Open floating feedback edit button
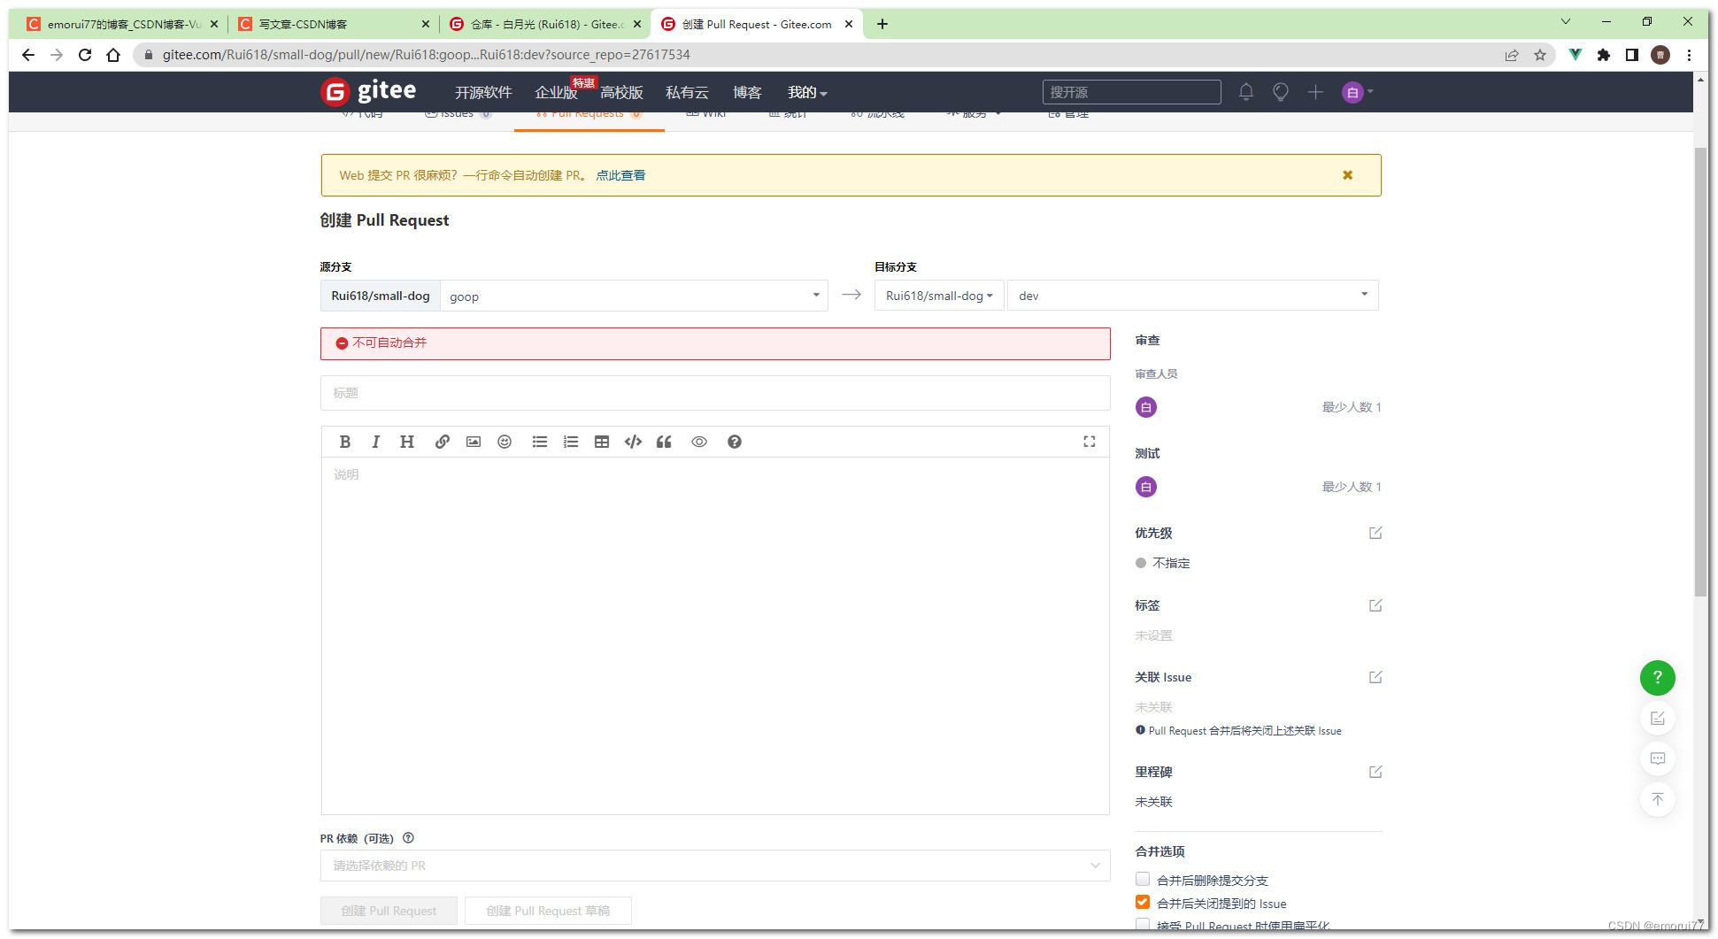The height and width of the screenshot is (939, 1718). click(x=1658, y=719)
